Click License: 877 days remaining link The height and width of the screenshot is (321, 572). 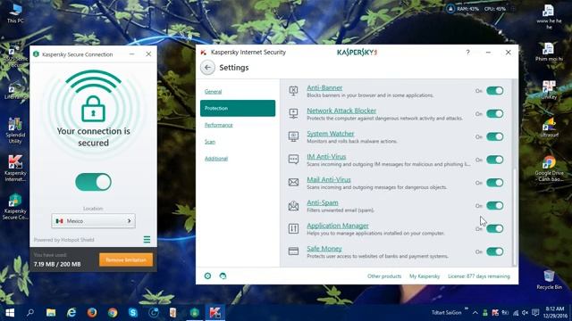[479, 276]
